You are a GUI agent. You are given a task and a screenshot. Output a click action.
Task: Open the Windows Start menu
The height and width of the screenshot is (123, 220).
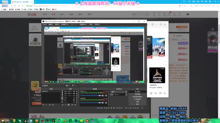[2, 121]
